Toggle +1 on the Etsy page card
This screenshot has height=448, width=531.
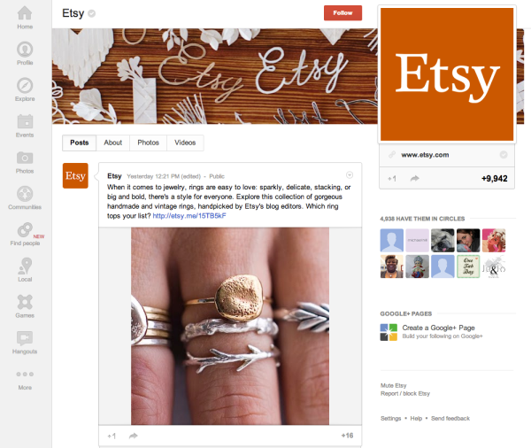[392, 179]
